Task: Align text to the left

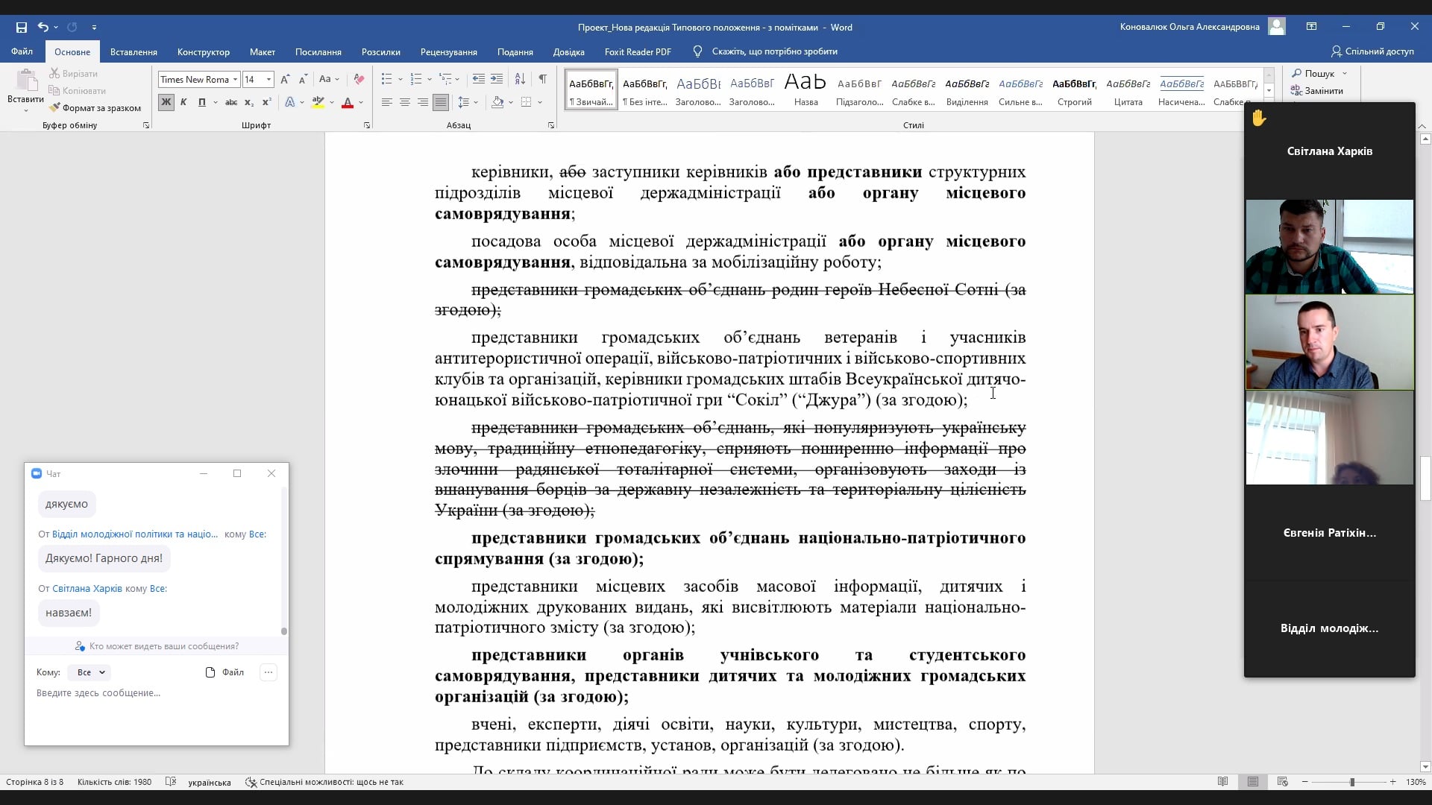Action: click(x=387, y=102)
